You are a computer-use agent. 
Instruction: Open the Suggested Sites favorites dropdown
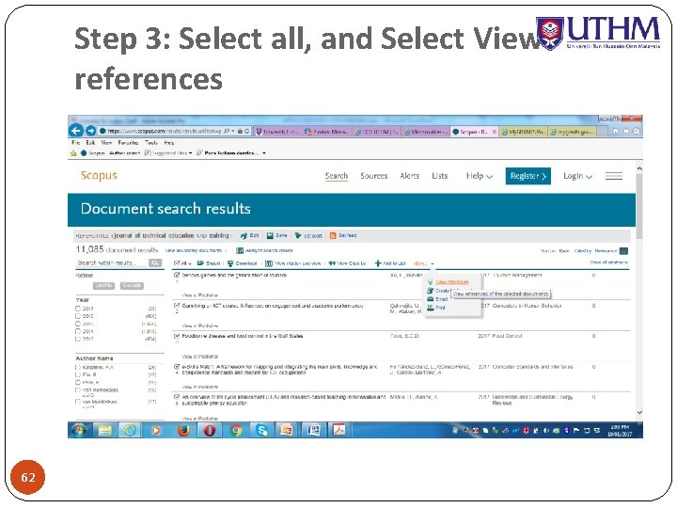190,153
